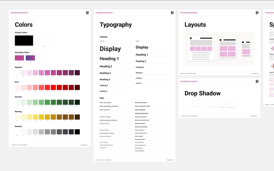
Task: Select desktop 'Heading 1' text sample
Action: [109, 59]
